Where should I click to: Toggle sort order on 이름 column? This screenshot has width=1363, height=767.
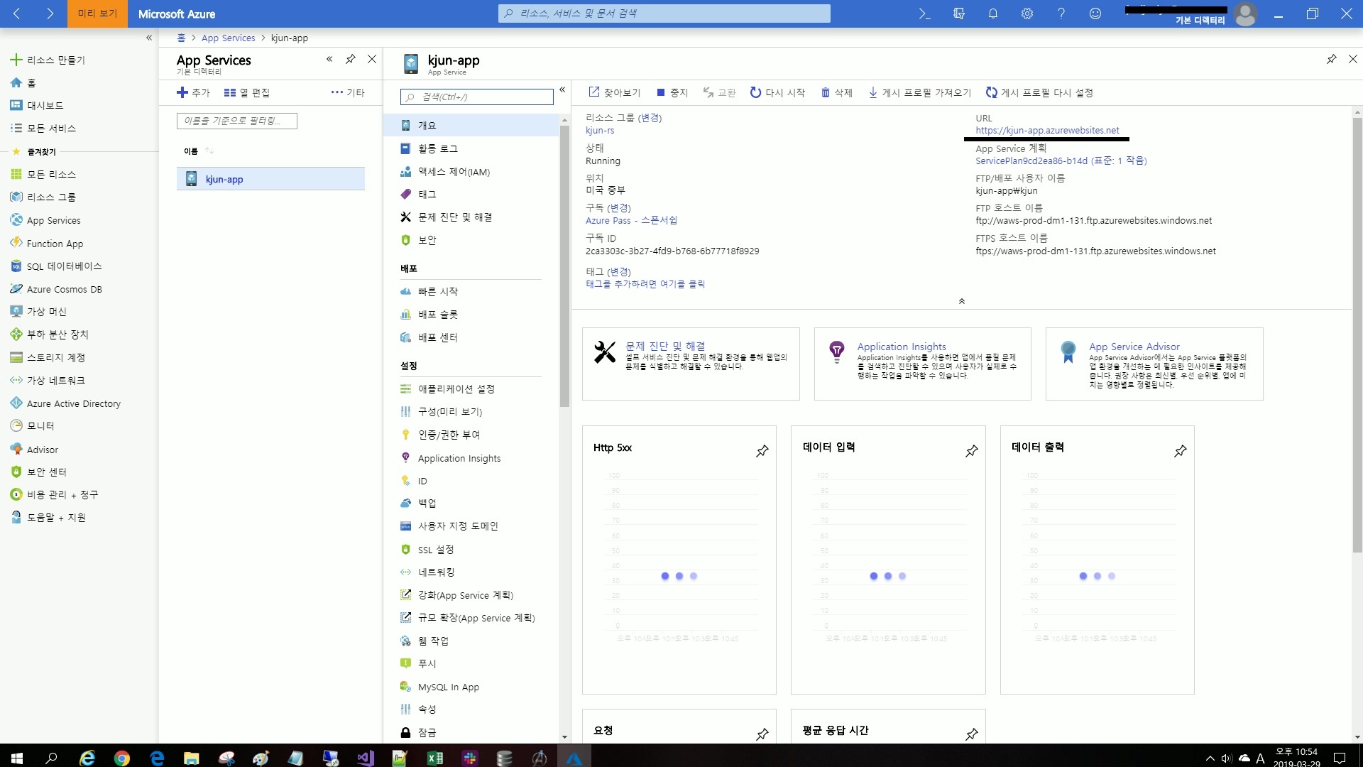[x=209, y=151]
